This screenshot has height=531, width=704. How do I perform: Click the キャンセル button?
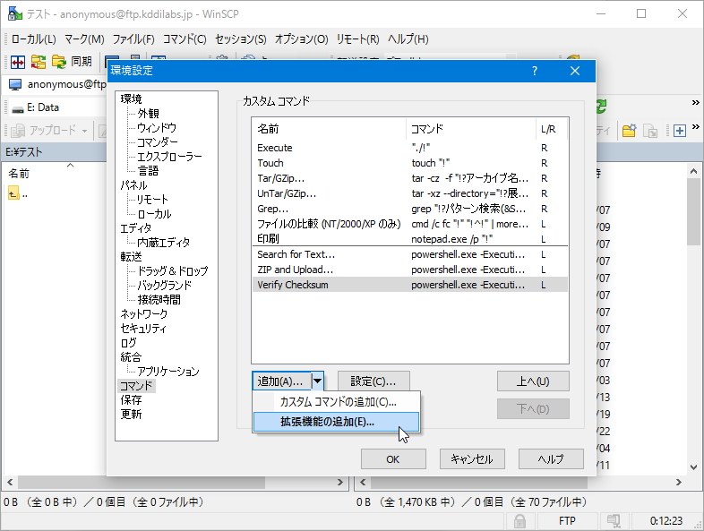[x=472, y=458]
